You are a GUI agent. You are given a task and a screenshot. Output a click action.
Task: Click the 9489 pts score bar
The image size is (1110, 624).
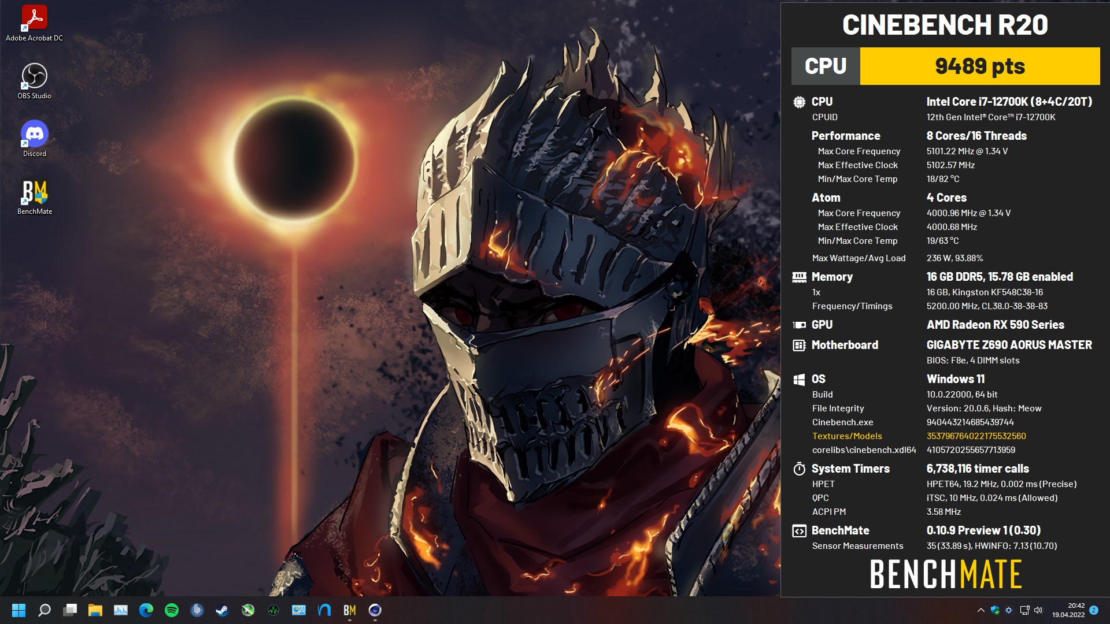tap(980, 66)
